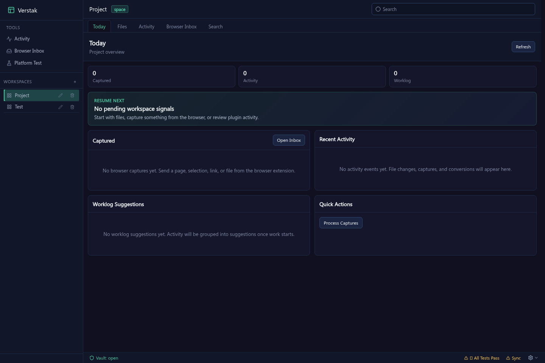
Task: Add a new workspace with the plus icon
Action: [x=75, y=82]
